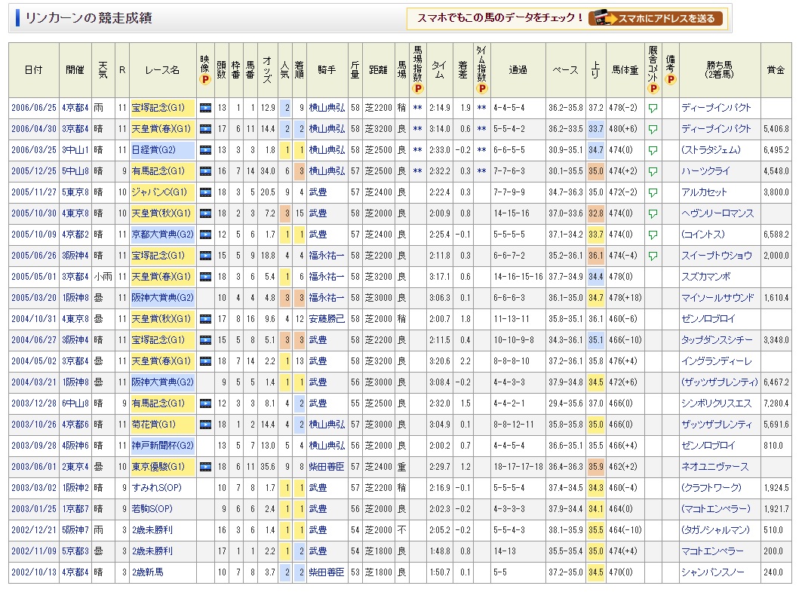Open winner link シンボリクリスエス
The image size is (805, 592).
tap(717, 403)
